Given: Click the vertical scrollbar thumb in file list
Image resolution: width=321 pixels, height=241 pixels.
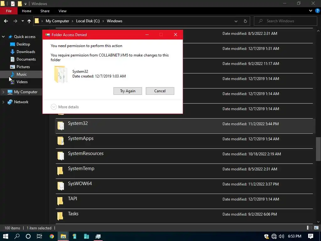Looking at the screenshot, I should [318, 149].
